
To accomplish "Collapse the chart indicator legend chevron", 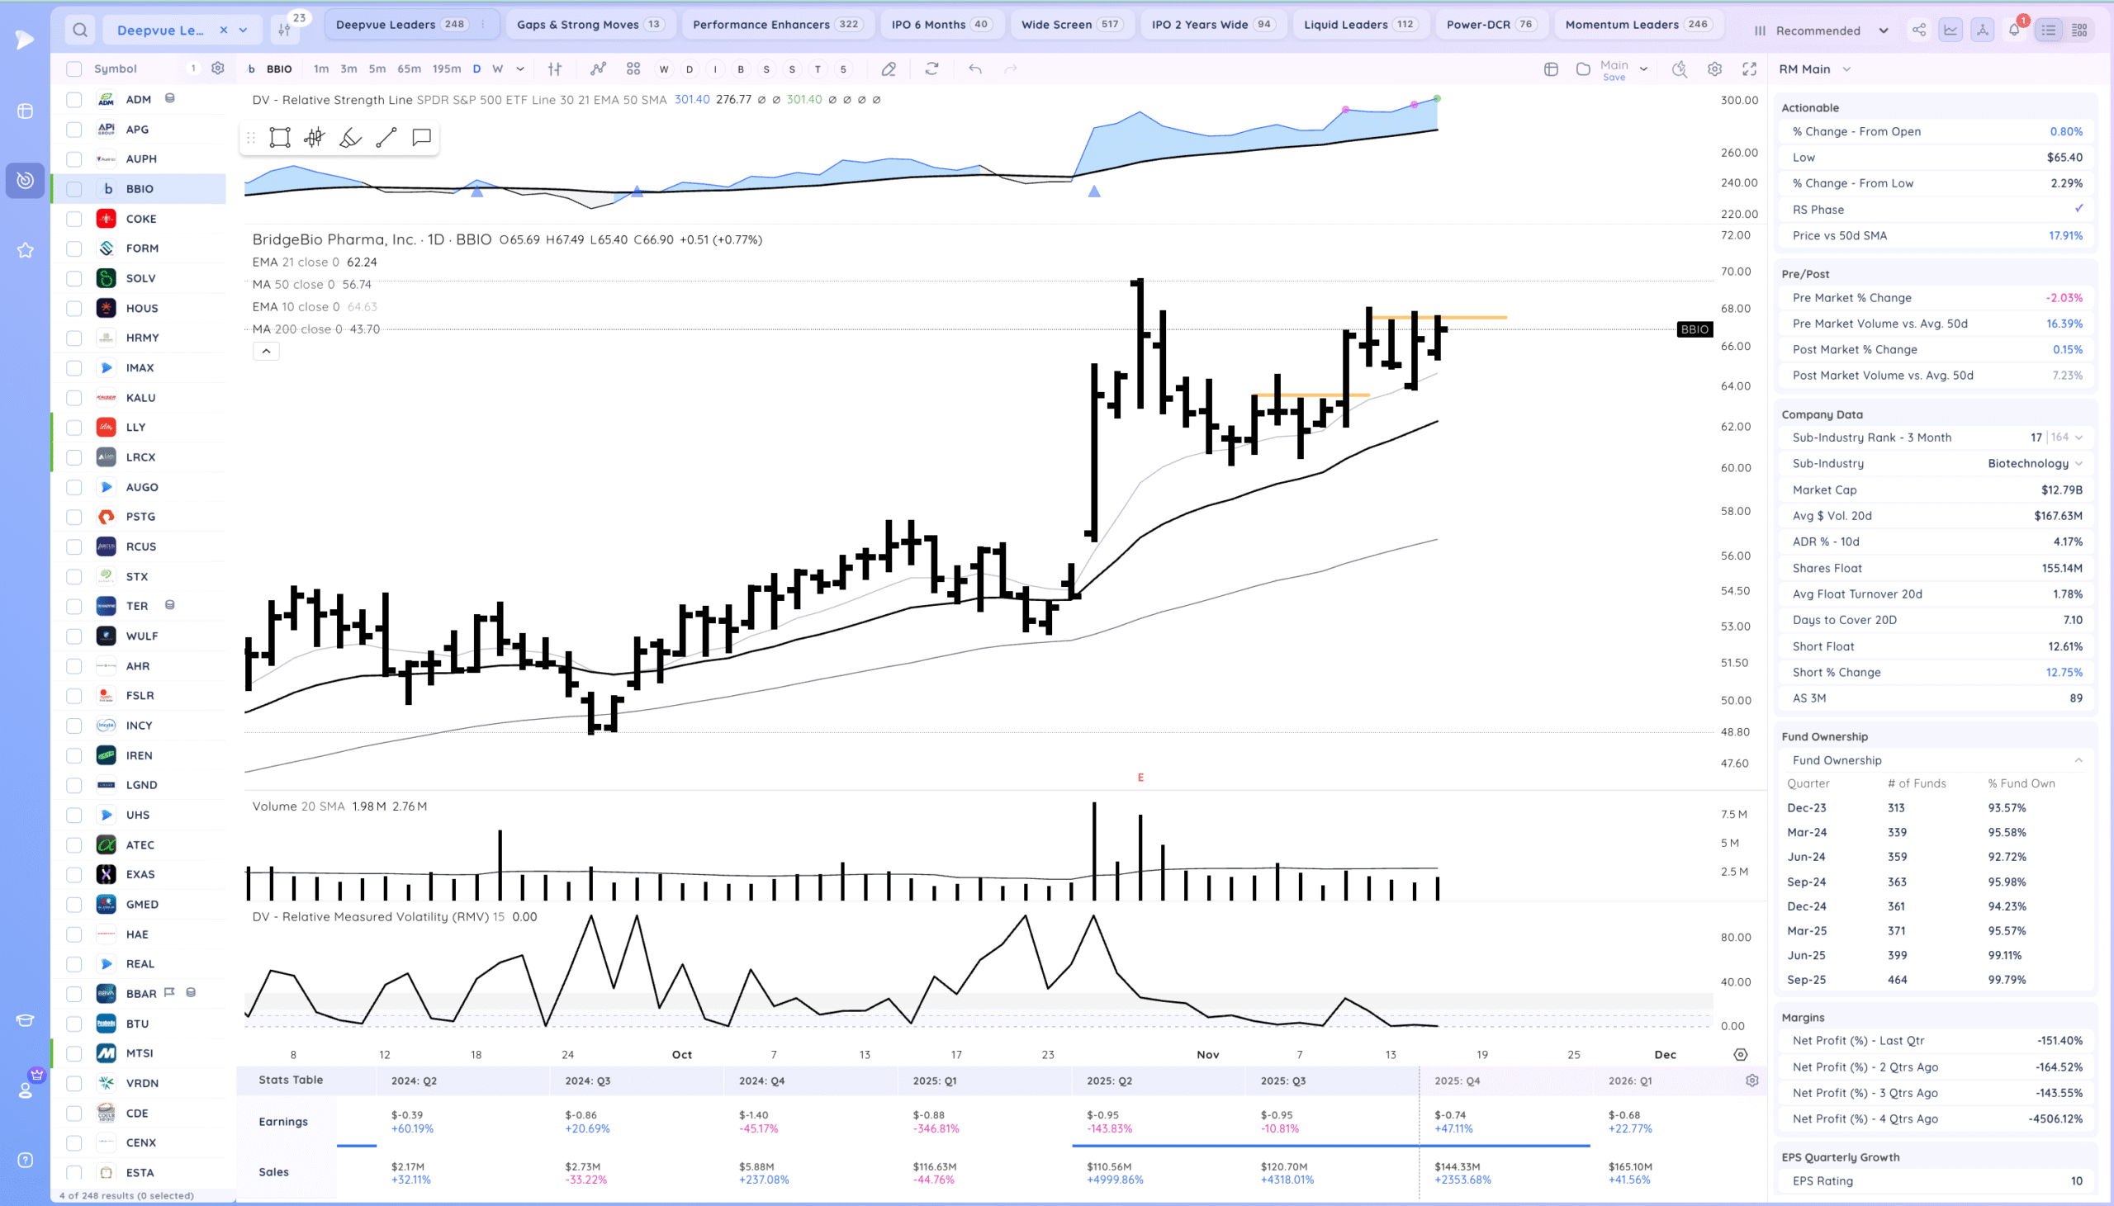I will tap(266, 351).
